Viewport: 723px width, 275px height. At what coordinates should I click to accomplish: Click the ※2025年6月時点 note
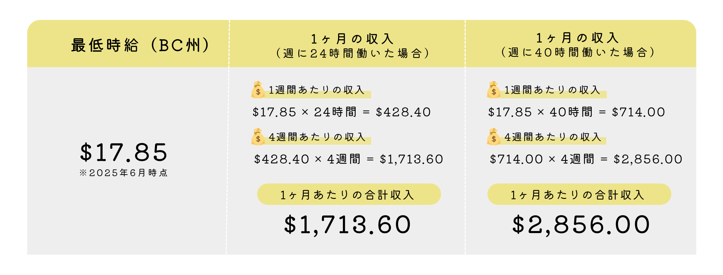click(124, 173)
